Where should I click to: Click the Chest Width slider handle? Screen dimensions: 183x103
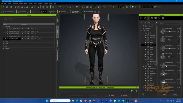[x=170, y=48]
